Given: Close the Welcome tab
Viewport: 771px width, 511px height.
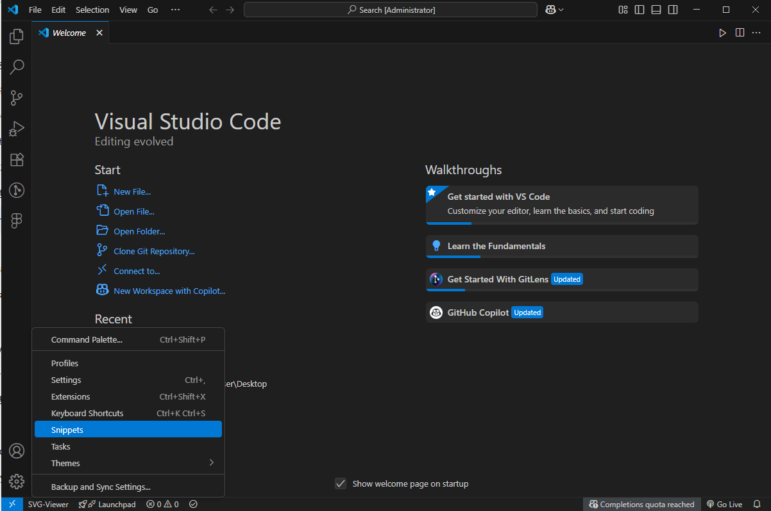Looking at the screenshot, I should [x=99, y=33].
